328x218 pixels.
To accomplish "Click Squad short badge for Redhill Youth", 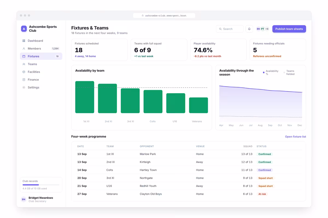I will click(265, 186).
